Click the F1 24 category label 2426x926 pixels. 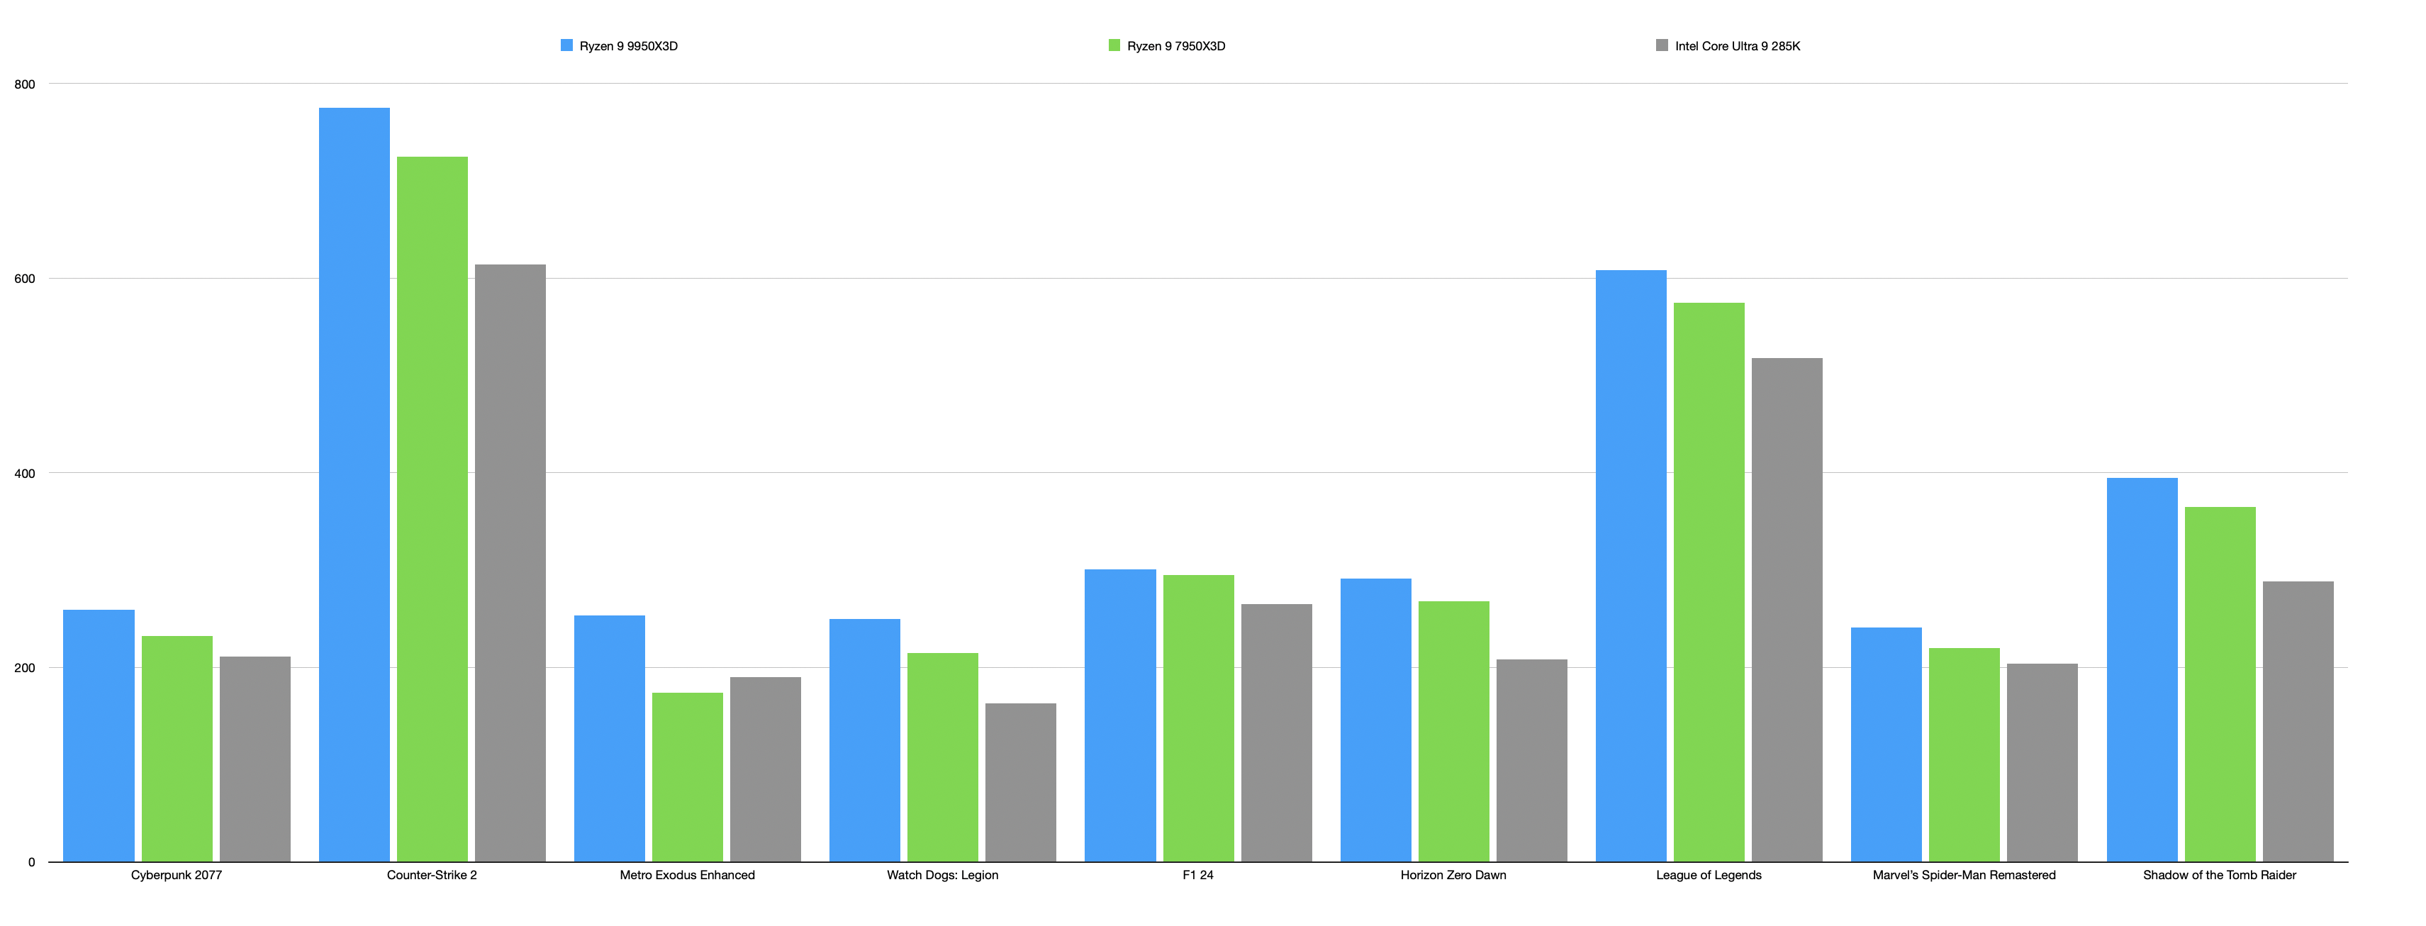pos(1197,875)
